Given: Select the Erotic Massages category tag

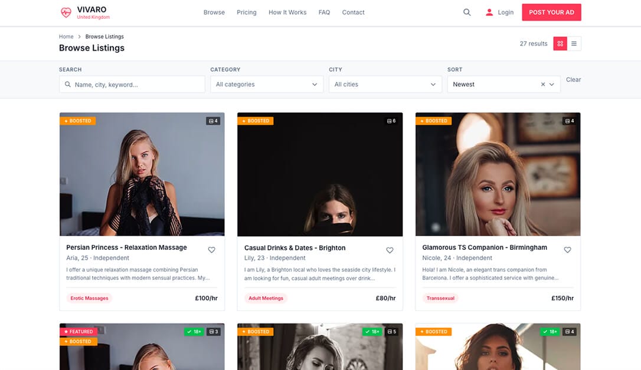Looking at the screenshot, I should (x=89, y=298).
